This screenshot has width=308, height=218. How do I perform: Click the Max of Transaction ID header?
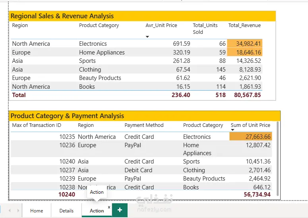[37, 125]
